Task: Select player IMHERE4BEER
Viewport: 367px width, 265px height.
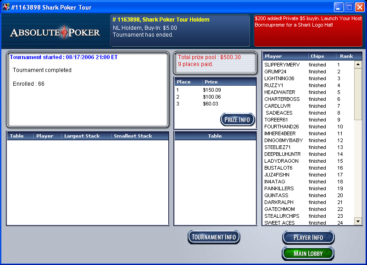Action: [x=308, y=133]
